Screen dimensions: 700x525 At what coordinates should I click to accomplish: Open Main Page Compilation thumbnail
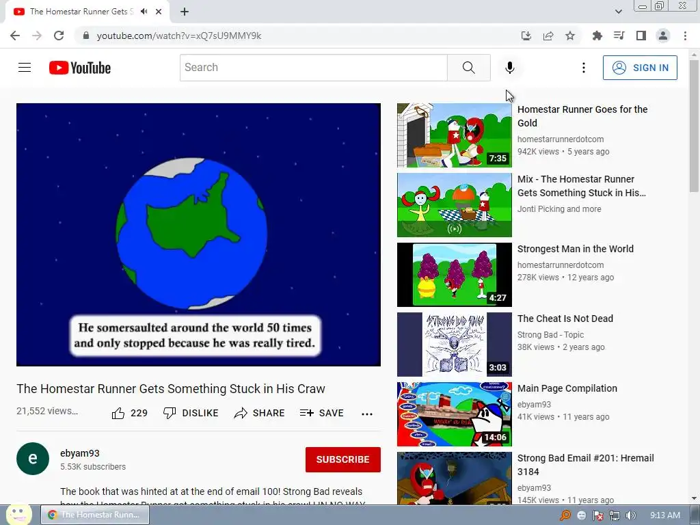pyautogui.click(x=455, y=414)
